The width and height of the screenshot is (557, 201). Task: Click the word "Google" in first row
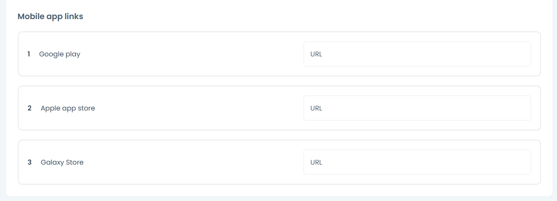pos(51,54)
